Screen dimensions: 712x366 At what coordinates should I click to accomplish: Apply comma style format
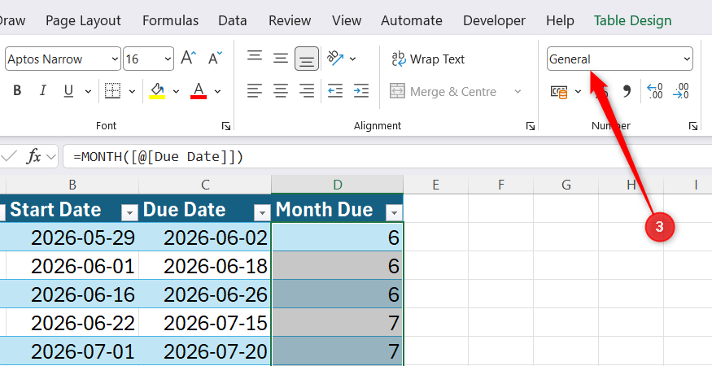[x=627, y=91]
